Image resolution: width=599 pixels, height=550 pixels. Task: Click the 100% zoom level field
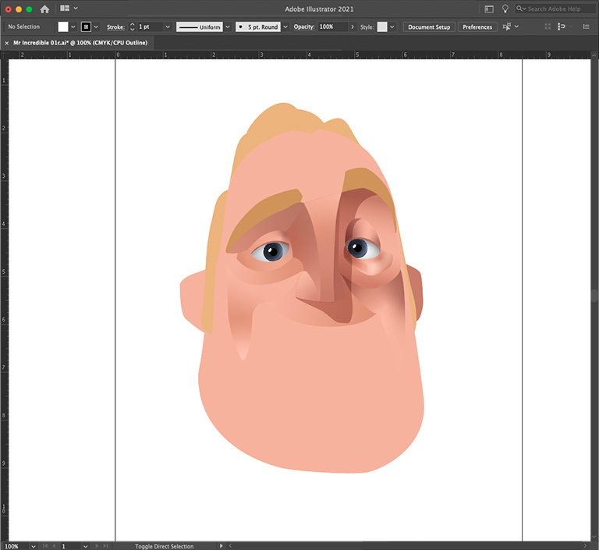tap(16, 546)
